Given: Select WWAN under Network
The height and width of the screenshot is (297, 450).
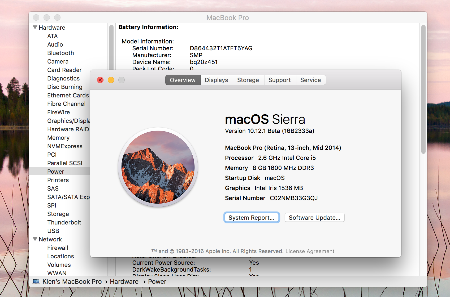Looking at the screenshot, I should click(57, 273).
